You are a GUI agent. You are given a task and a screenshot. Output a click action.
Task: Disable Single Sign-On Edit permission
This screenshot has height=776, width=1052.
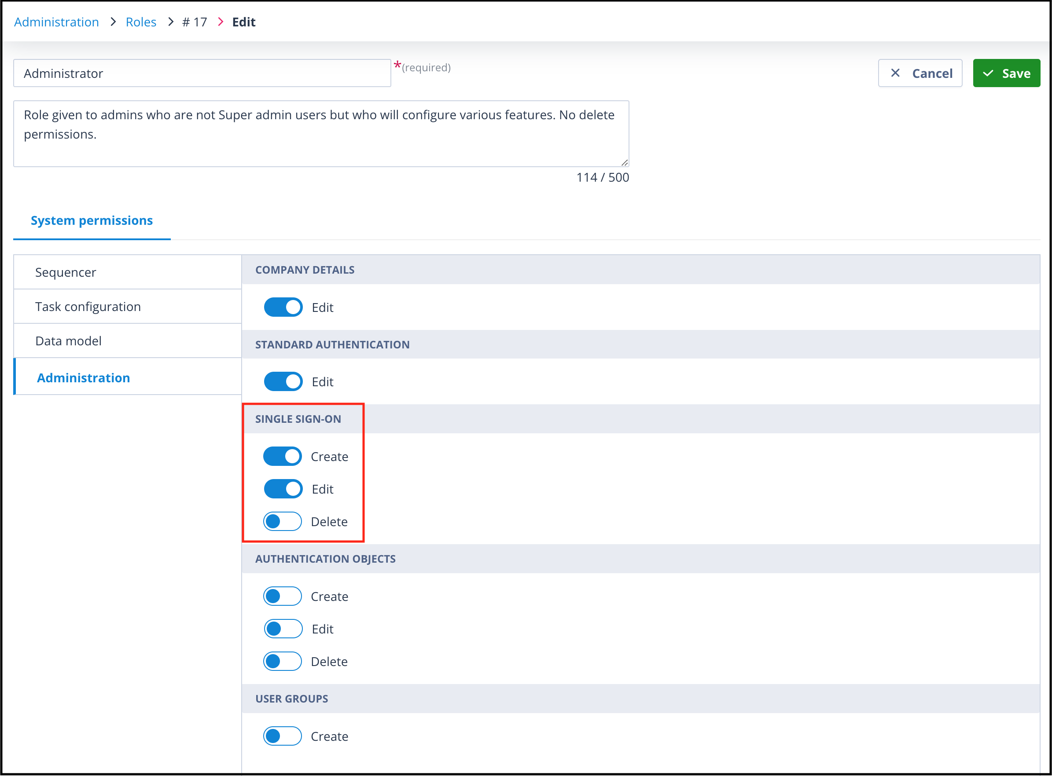(x=283, y=489)
